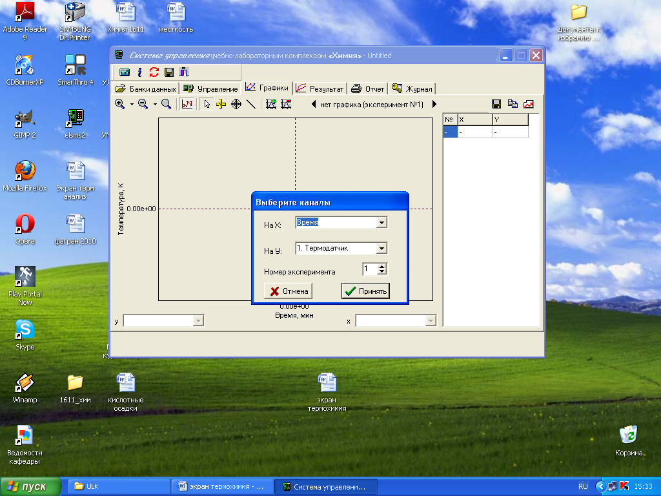Open the info (i) icon
661x496 pixels.
[x=139, y=72]
